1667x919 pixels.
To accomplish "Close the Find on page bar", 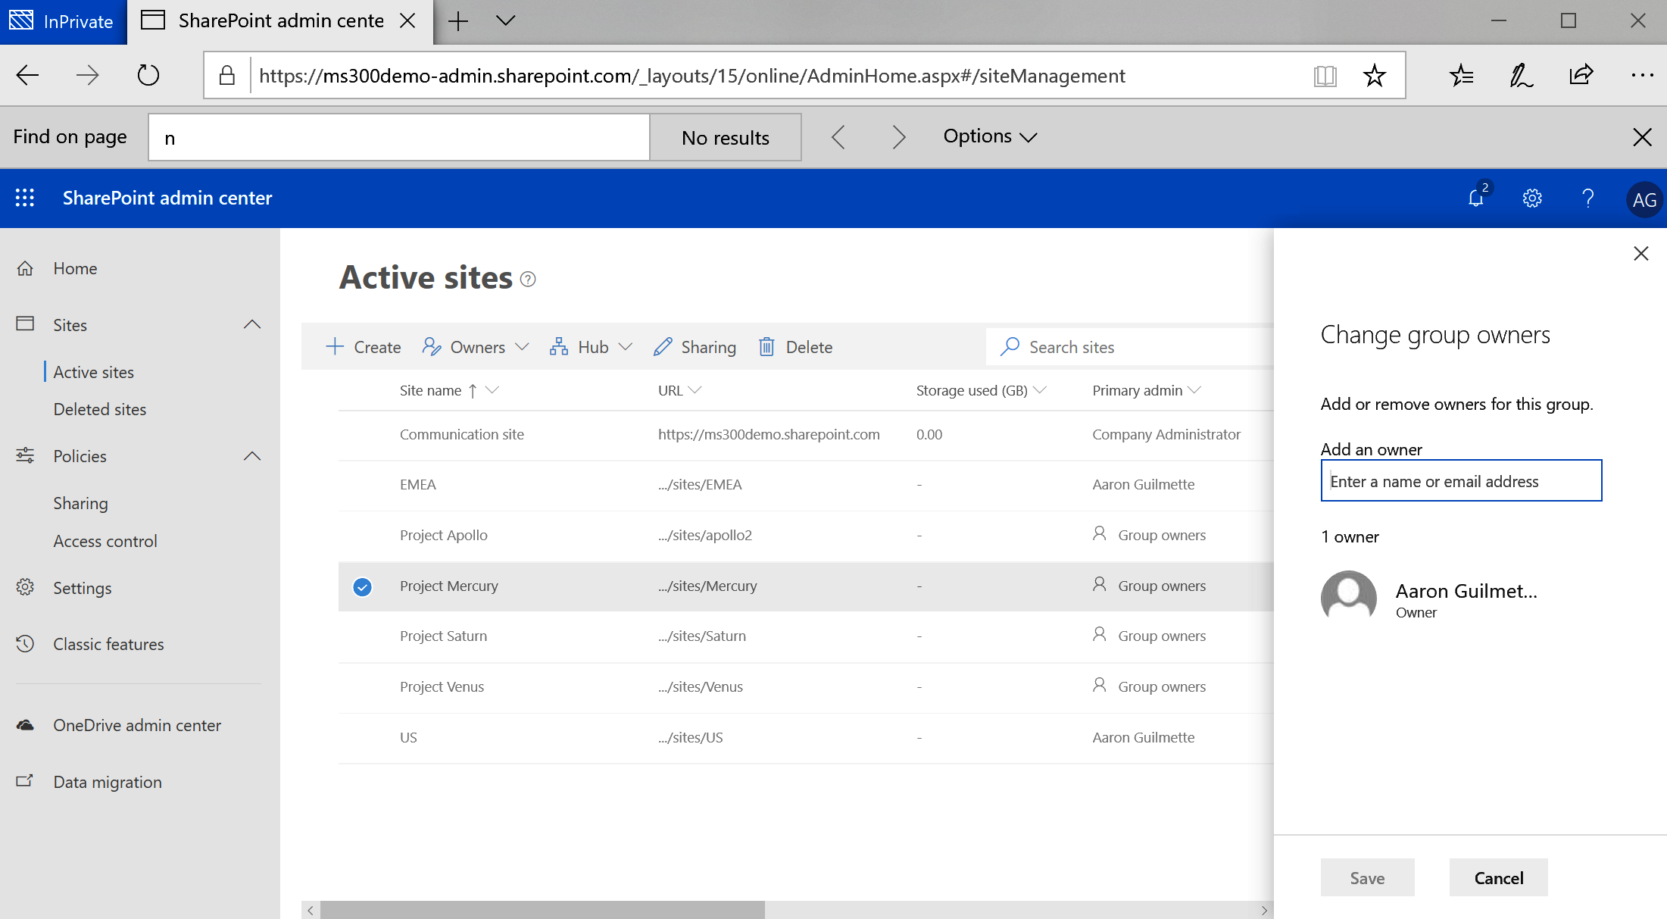I will point(1642,137).
